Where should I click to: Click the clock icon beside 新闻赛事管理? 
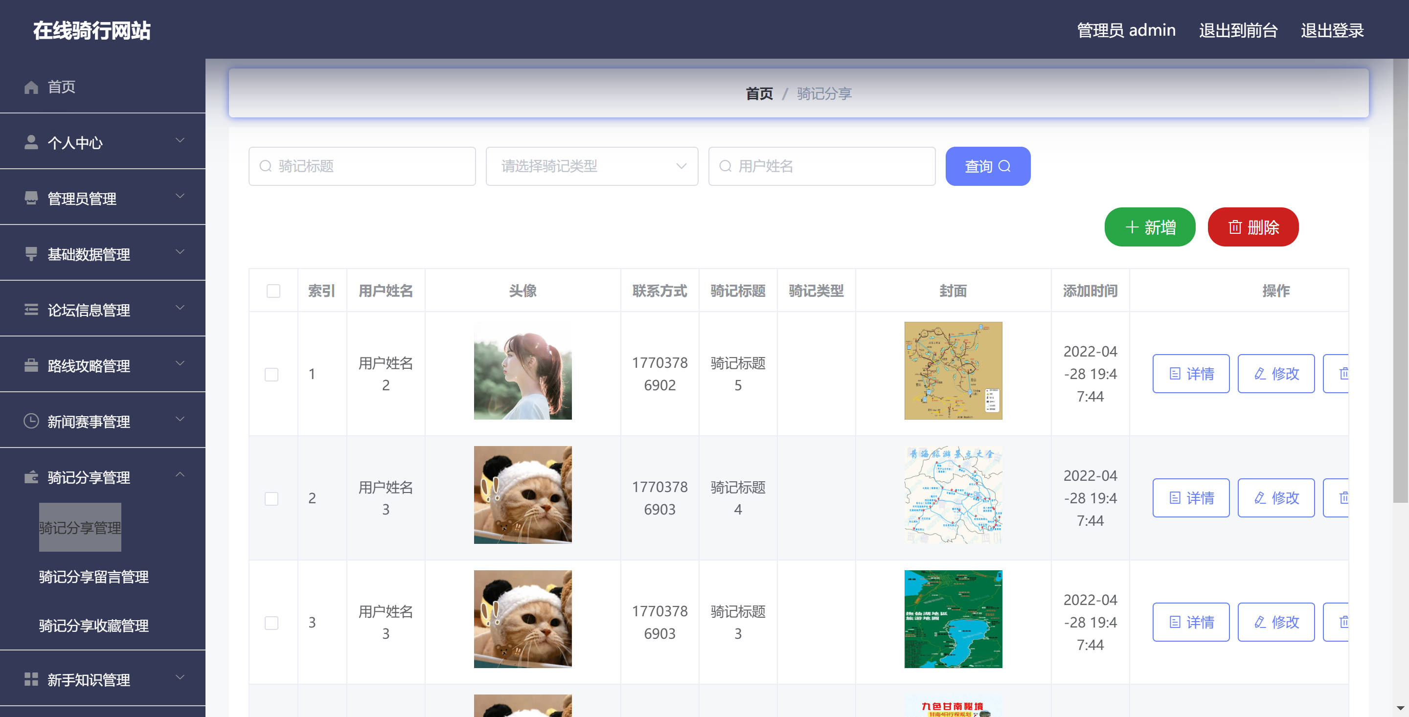[31, 421]
